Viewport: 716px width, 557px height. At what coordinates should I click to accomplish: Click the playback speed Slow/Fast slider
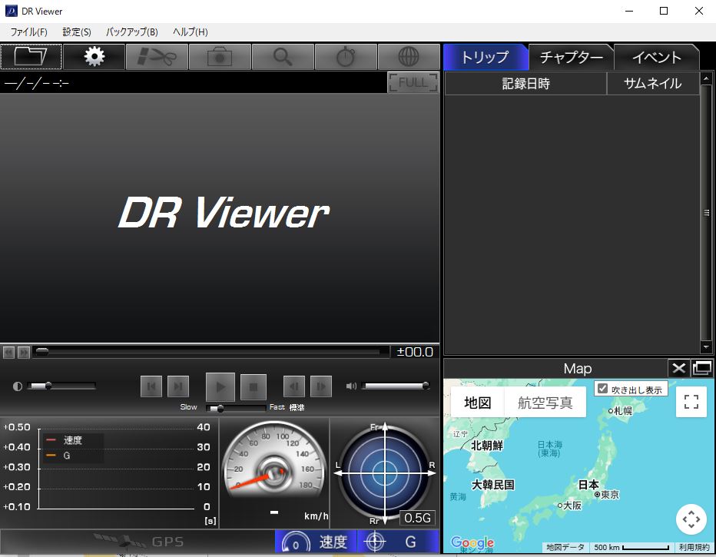(237, 408)
